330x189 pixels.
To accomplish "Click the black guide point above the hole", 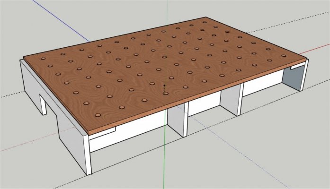I will [165, 86].
